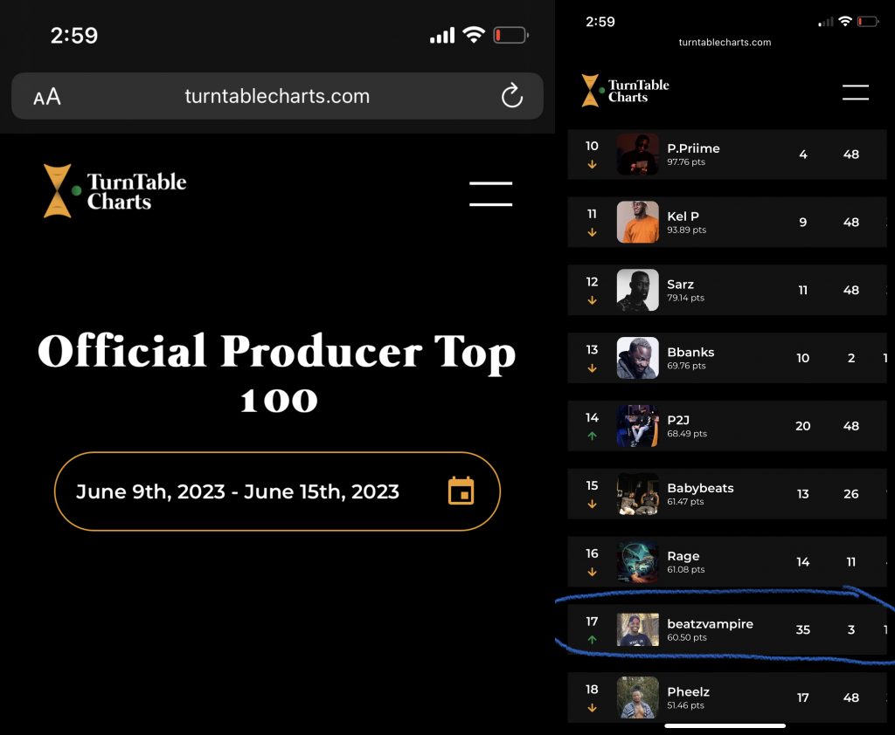The height and width of the screenshot is (735, 895).
Task: Click the Rage producer name
Action: point(683,556)
